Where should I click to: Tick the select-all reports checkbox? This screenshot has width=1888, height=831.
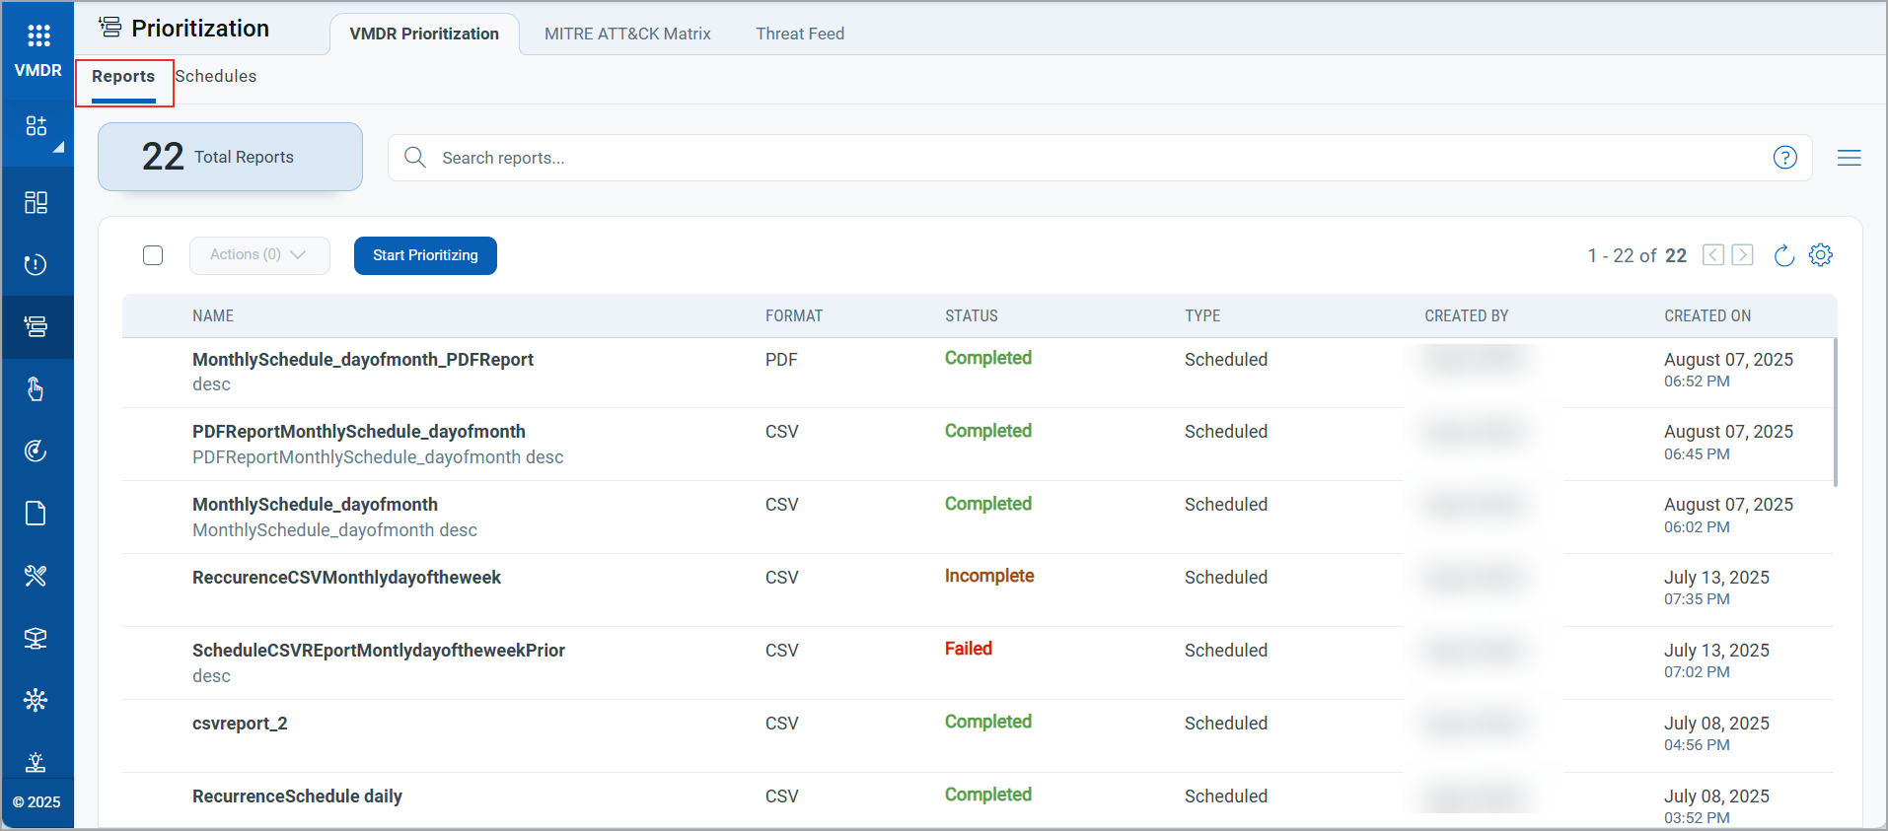(x=153, y=255)
